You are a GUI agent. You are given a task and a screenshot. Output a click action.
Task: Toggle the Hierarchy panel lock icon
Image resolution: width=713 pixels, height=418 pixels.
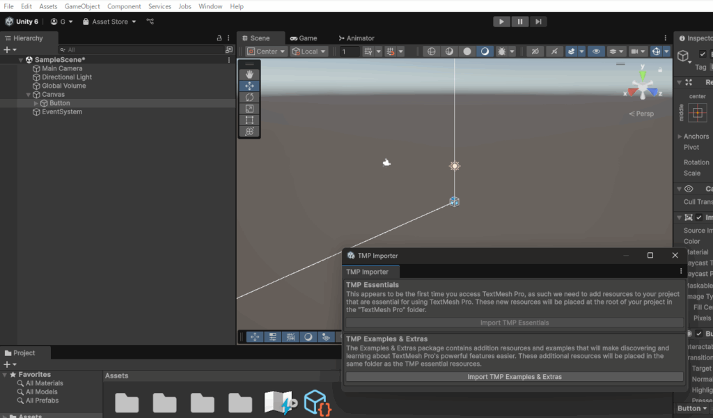pyautogui.click(x=219, y=38)
